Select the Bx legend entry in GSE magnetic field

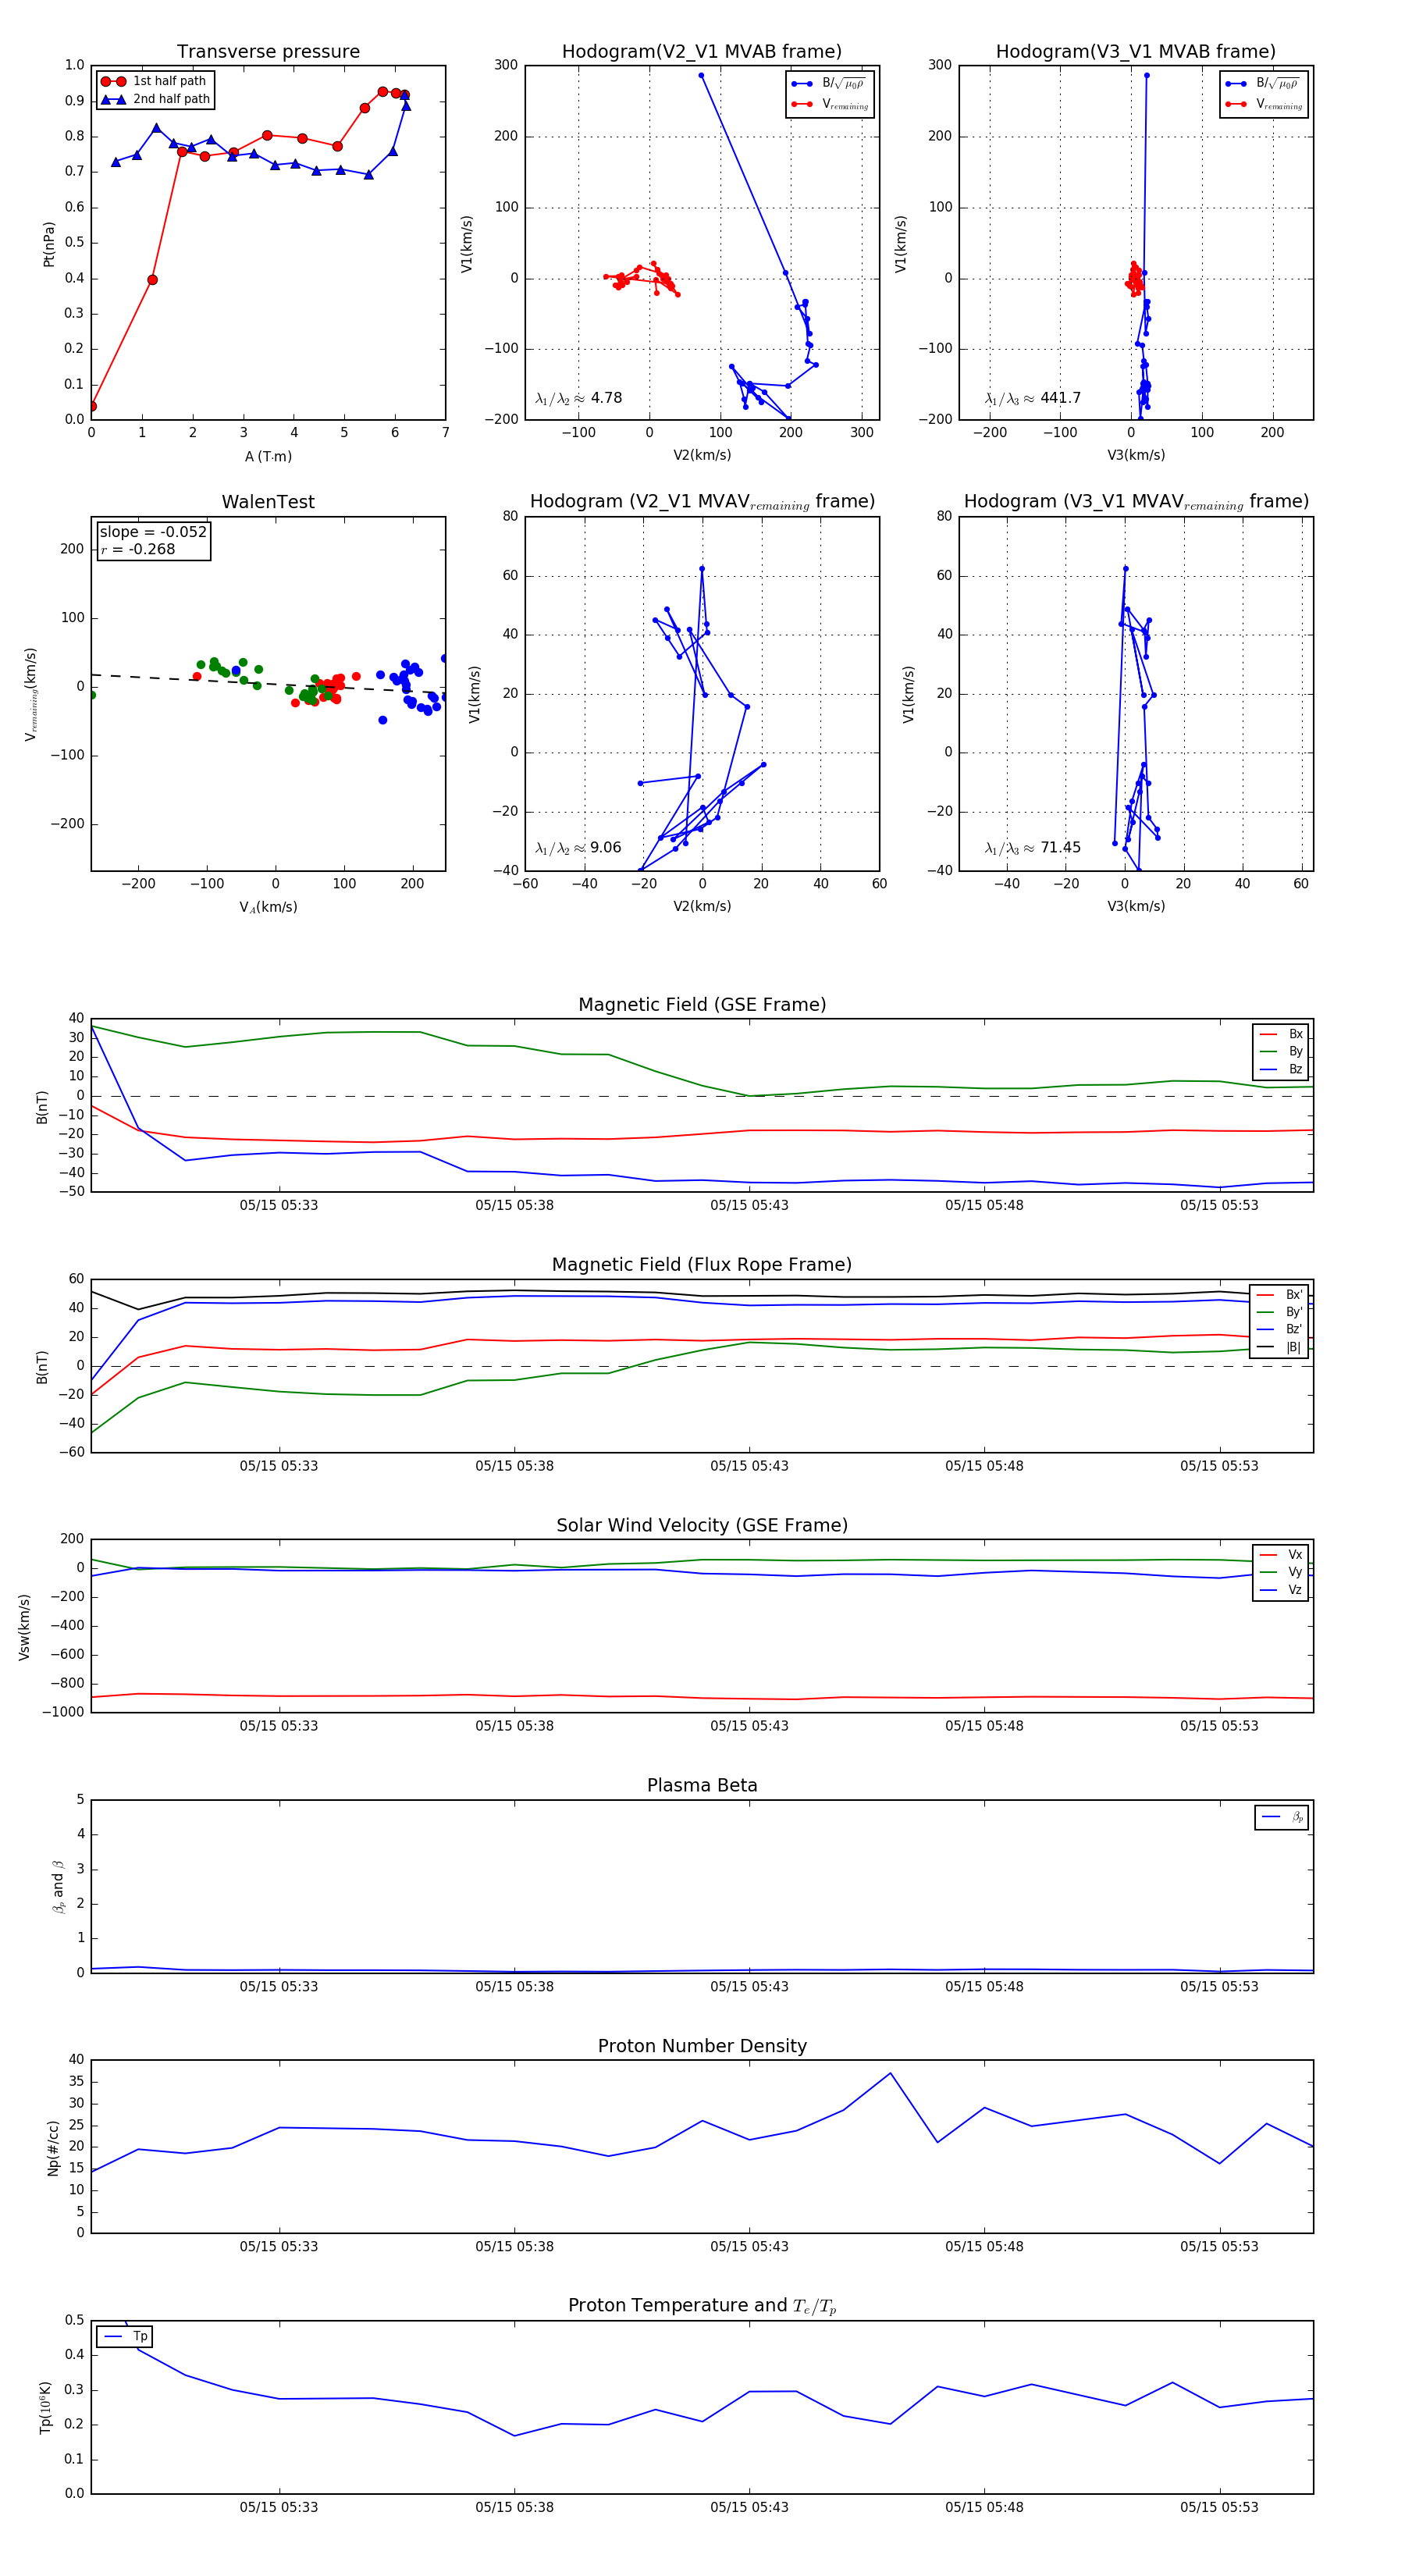pos(1281,1034)
